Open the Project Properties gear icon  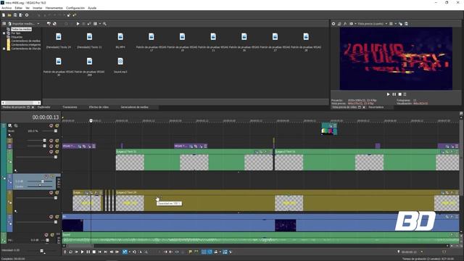(x=27, y=14)
